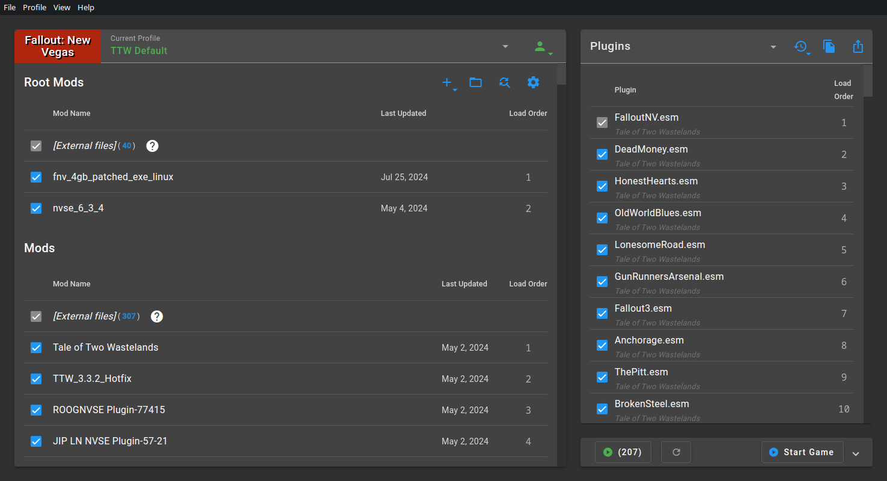Select GunRunnersArsenal.esm plugin name
Image resolution: width=887 pixels, height=481 pixels.
pyautogui.click(x=669, y=277)
